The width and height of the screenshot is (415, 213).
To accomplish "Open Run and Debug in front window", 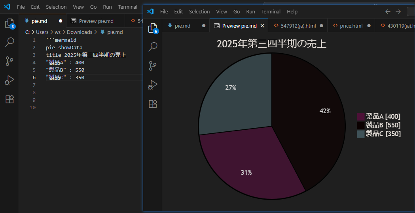I will (x=153, y=85).
